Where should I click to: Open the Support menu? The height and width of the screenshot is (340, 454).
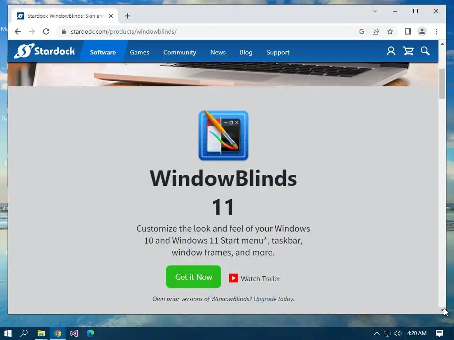click(278, 52)
